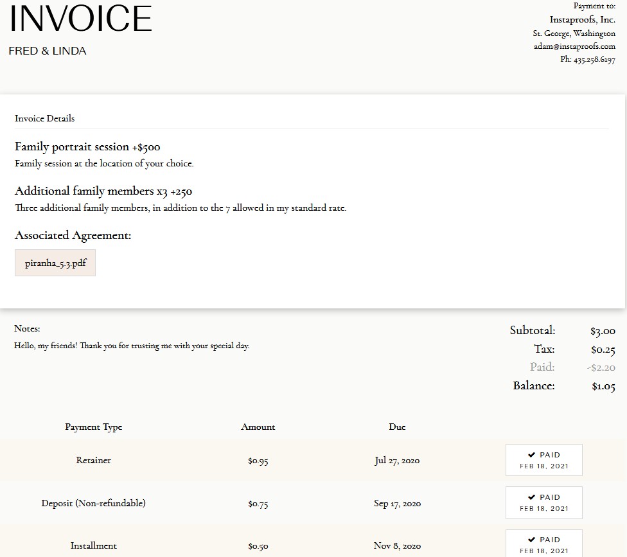This screenshot has width=627, height=557.
Task: Click the Tax label
Action: click(x=544, y=349)
